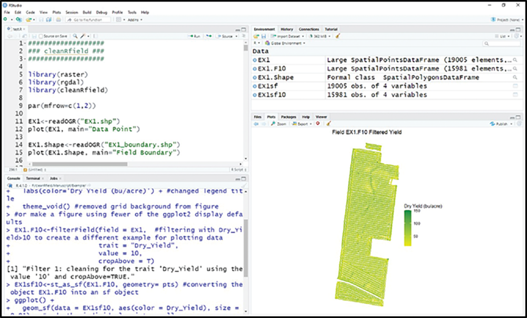Maximize the Console pane
This screenshot has width=527, height=318.
pos(244,179)
